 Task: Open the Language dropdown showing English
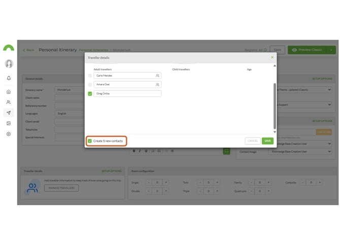(x=70, y=113)
